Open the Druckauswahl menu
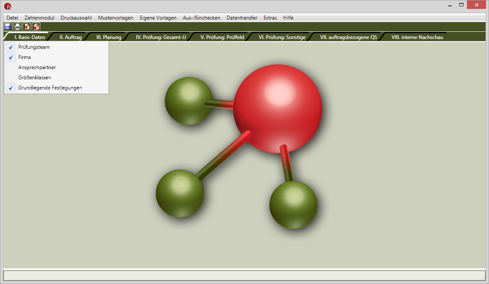Image resolution: width=489 pixels, height=284 pixels. tap(76, 18)
